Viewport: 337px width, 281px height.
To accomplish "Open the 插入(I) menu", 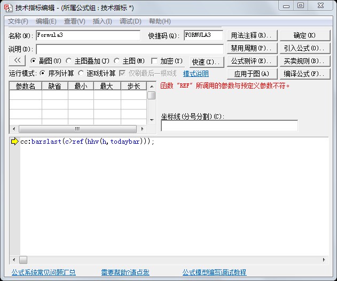I will coord(103,21).
